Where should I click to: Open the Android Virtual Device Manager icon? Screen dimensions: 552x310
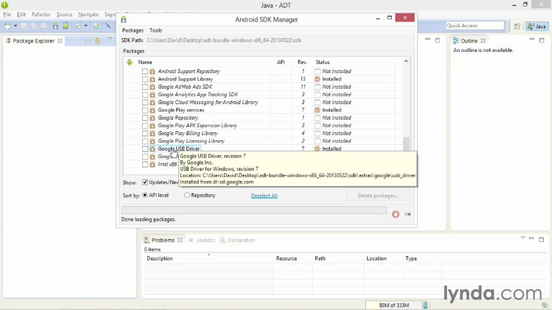point(65,26)
